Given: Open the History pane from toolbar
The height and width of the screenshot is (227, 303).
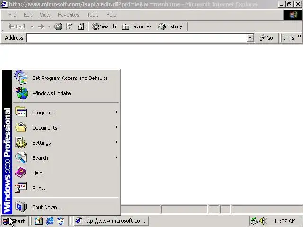Looking at the screenshot, I should click(170, 26).
